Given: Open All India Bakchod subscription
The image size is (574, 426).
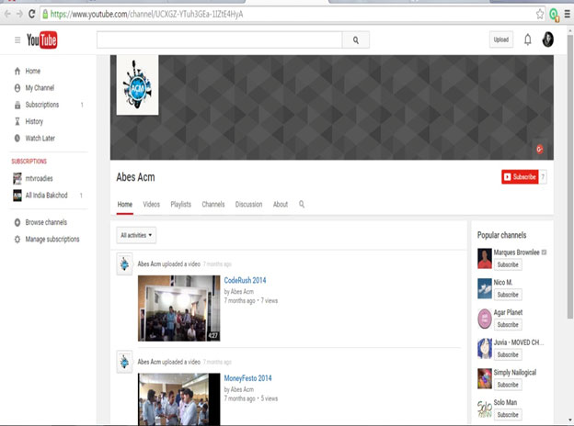Looking at the screenshot, I should (47, 196).
